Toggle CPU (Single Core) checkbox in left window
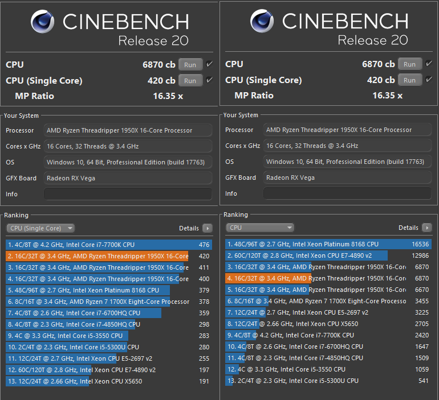This screenshot has width=439, height=400. click(x=209, y=80)
